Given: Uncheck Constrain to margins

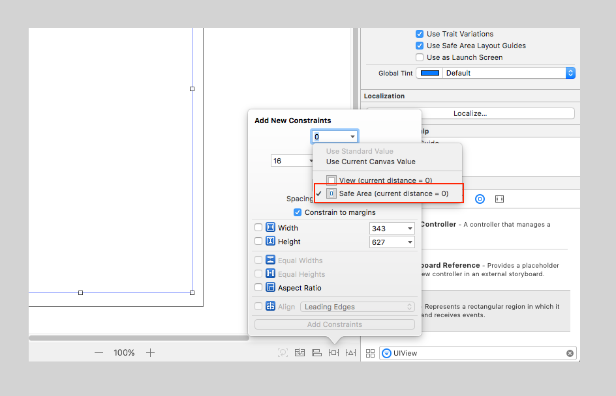Looking at the screenshot, I should pyautogui.click(x=298, y=212).
